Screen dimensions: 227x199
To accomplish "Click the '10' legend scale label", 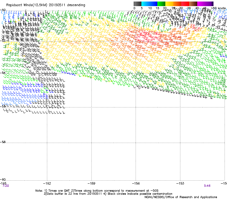I will (150, 8).
